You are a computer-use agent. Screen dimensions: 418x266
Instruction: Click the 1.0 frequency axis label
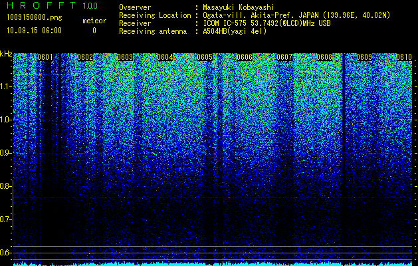click(5, 120)
